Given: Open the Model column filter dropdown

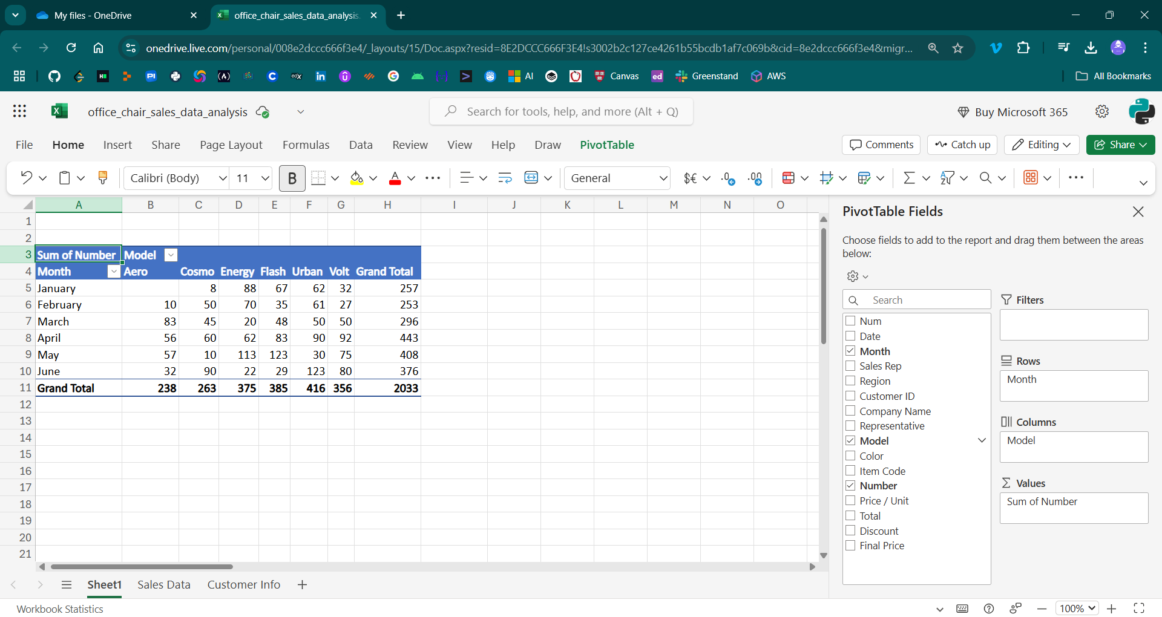Looking at the screenshot, I should coord(171,255).
